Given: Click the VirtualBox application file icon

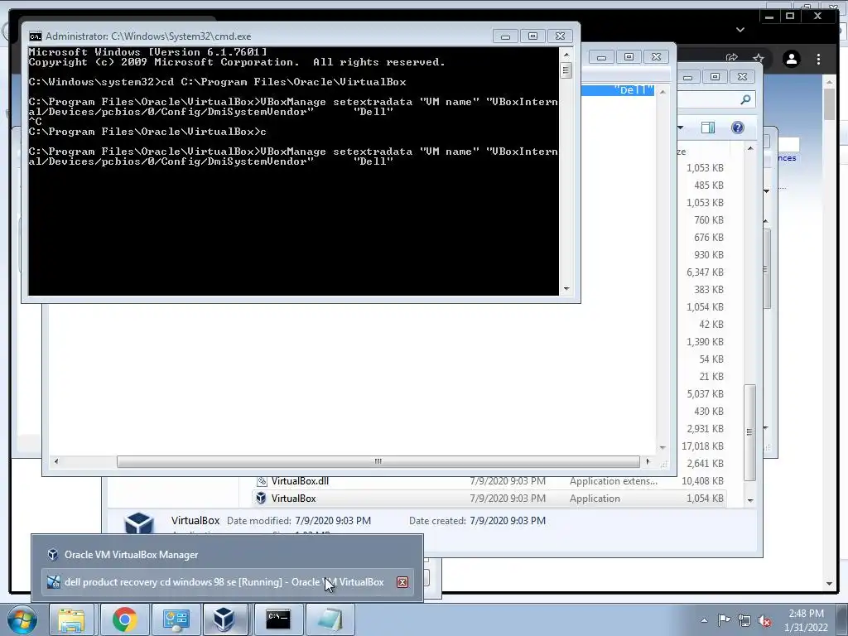Looking at the screenshot, I should click(x=261, y=498).
